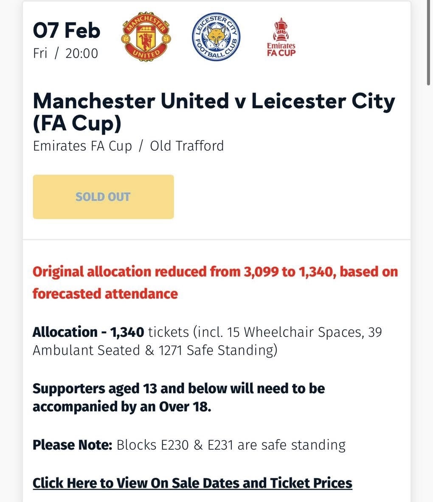This screenshot has width=433, height=502.
Task: Open the On Sale Dates and Ticket Prices link
Action: pos(192,483)
